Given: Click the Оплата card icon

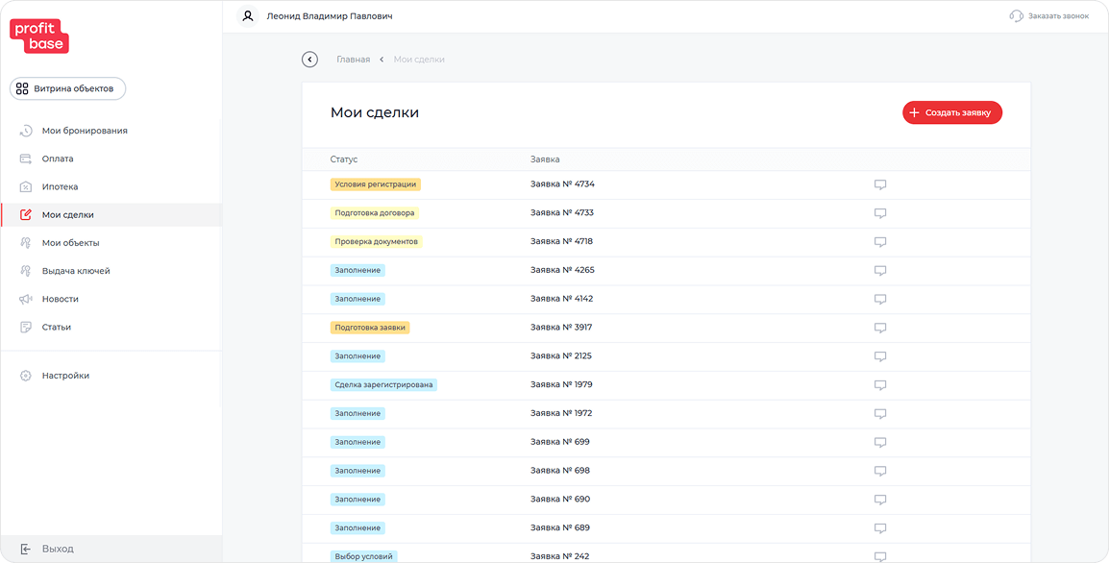Looking at the screenshot, I should click(25, 159).
